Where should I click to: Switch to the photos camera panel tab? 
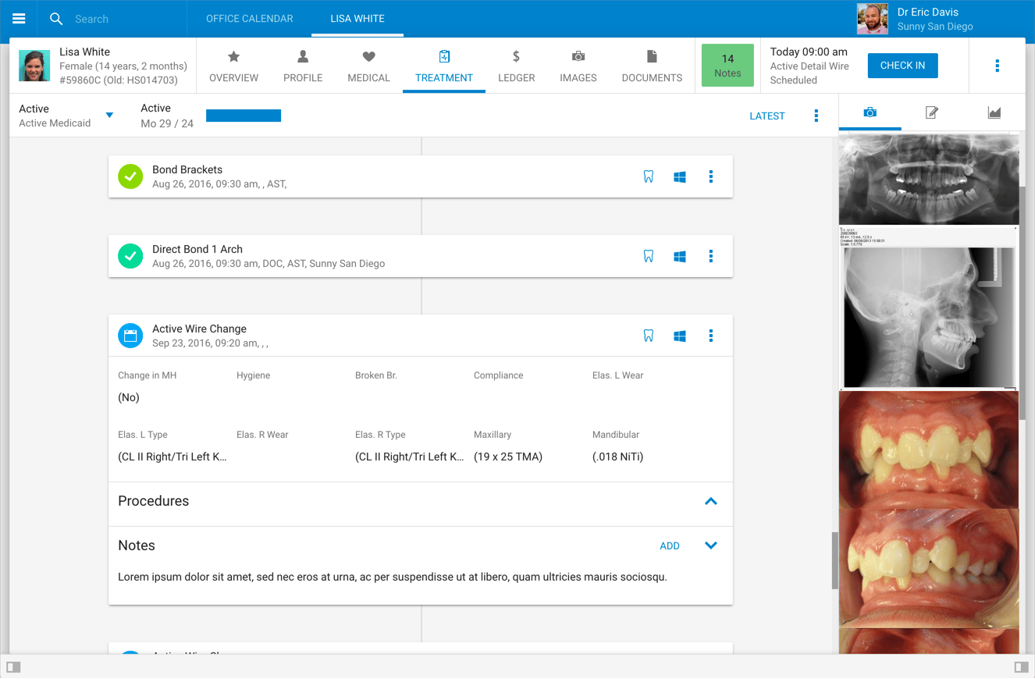870,112
